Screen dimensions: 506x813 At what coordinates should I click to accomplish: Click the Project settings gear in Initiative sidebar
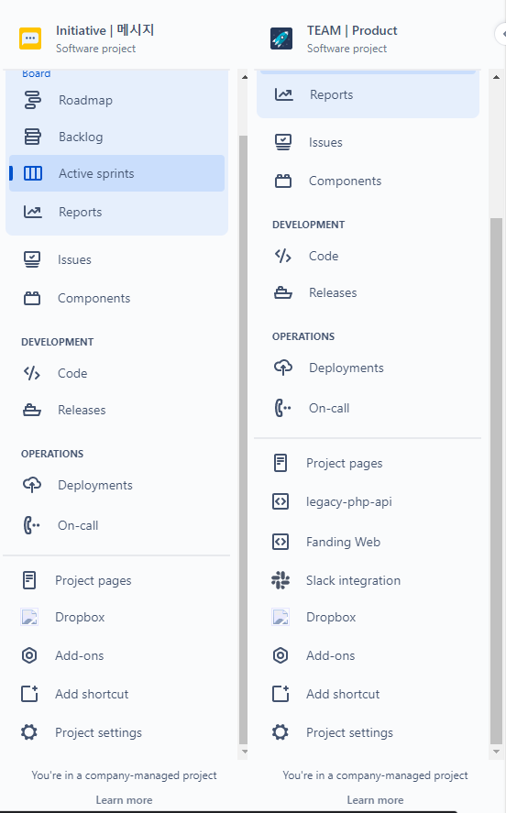coord(29,732)
